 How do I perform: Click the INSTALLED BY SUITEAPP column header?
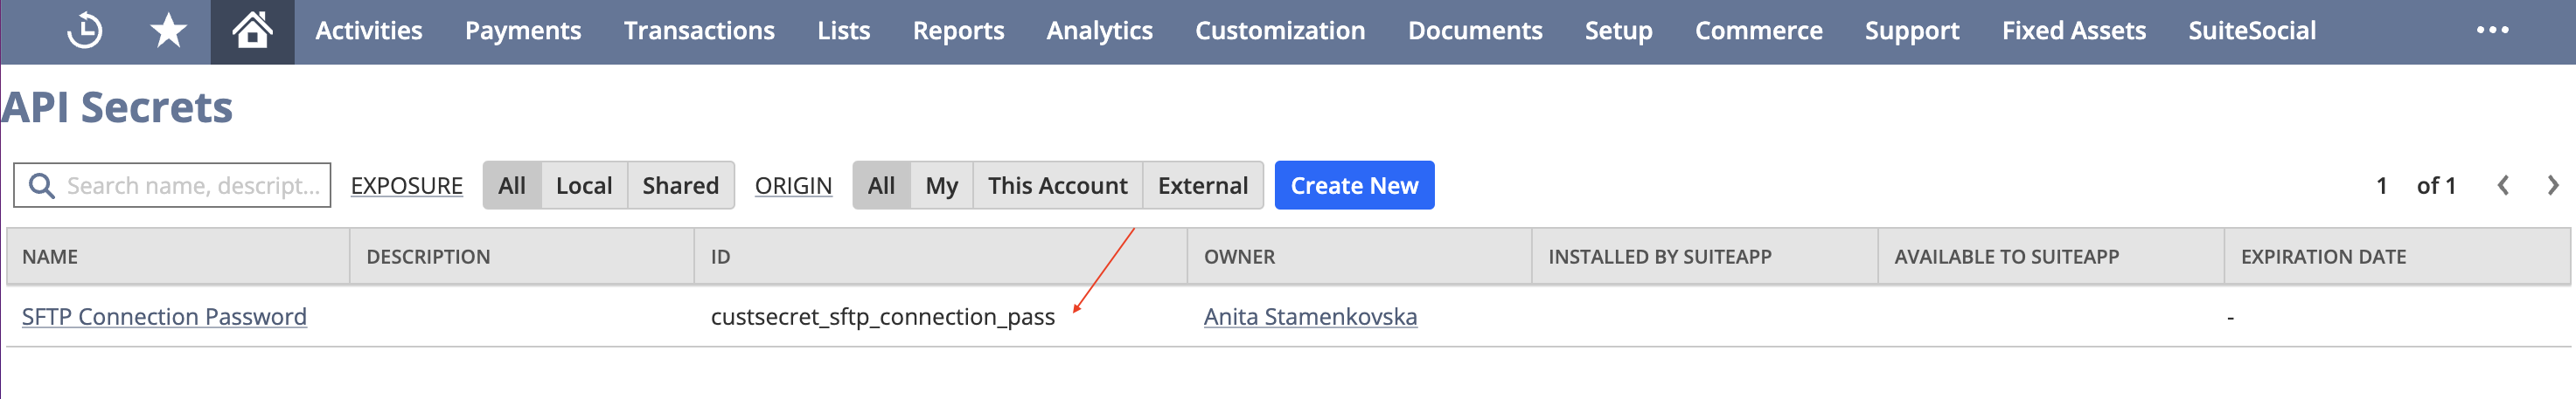click(1705, 257)
